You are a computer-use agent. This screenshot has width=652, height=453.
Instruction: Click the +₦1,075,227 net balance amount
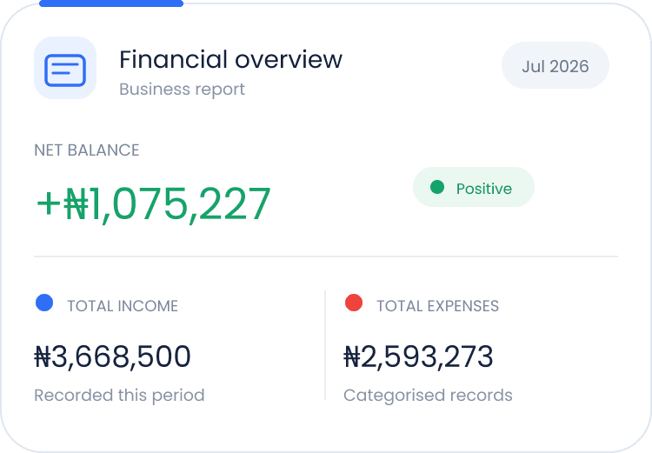pyautogui.click(x=153, y=203)
